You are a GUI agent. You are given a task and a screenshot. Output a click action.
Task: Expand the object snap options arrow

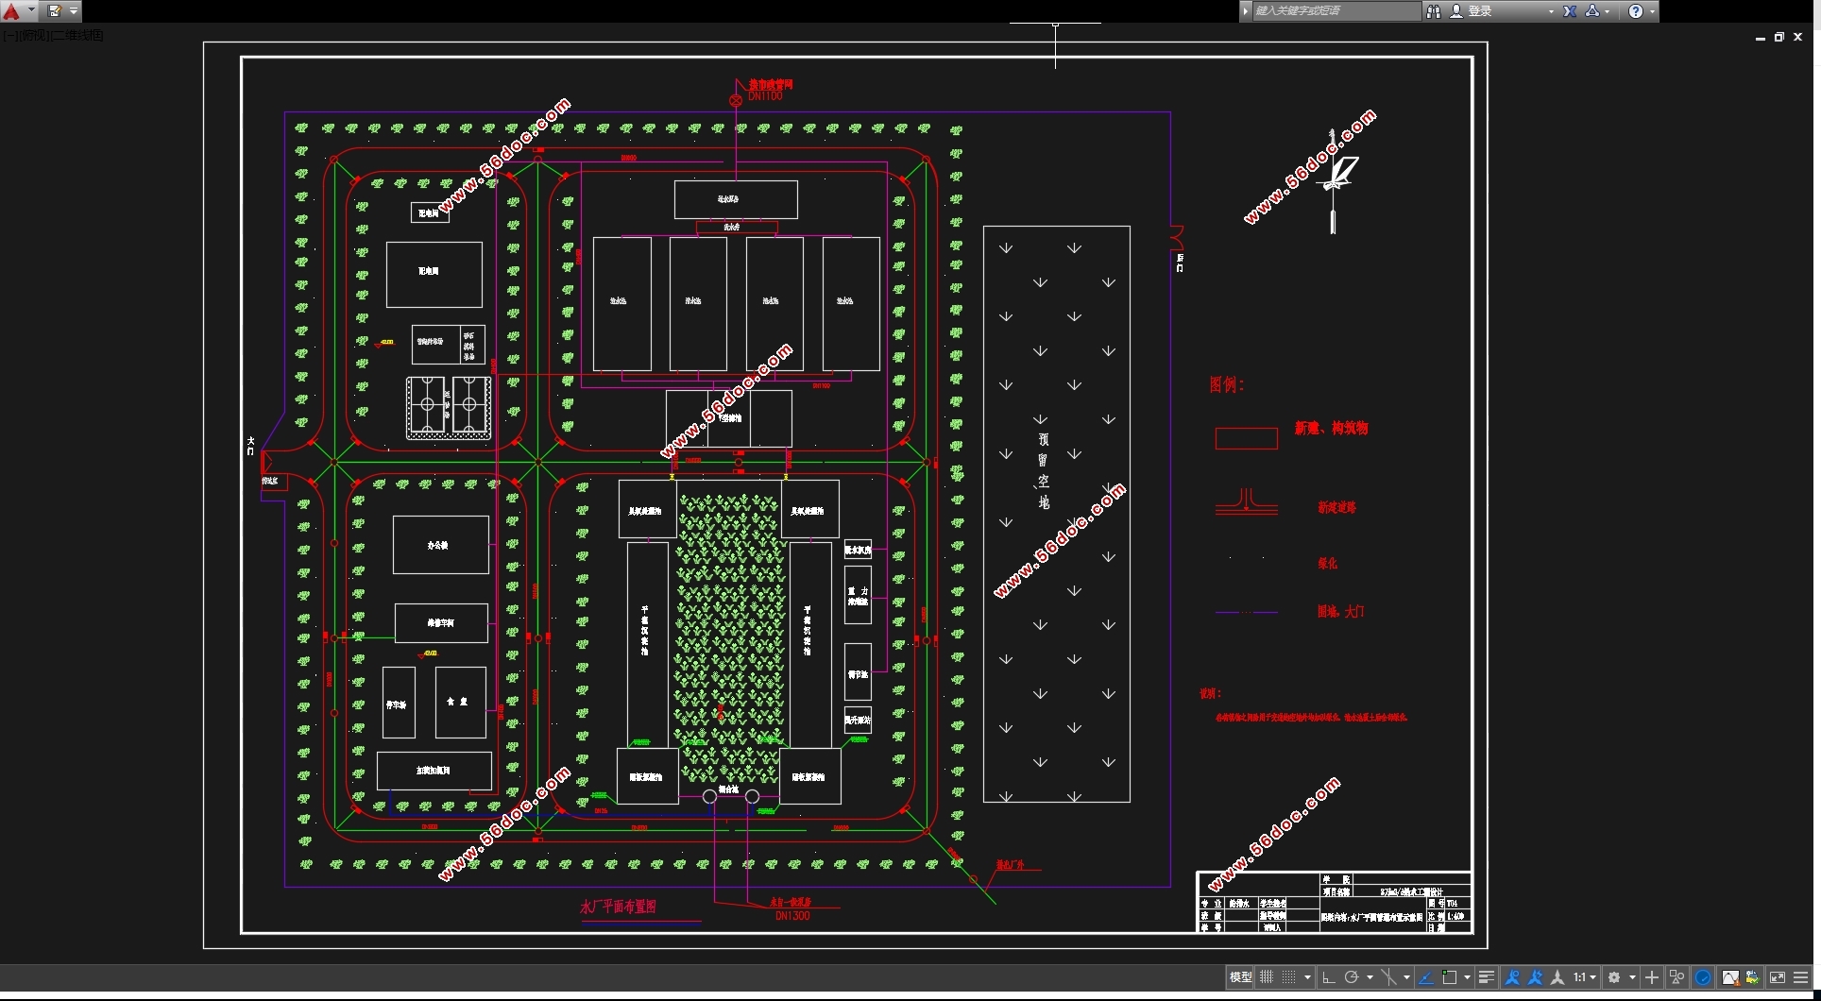tap(1467, 977)
